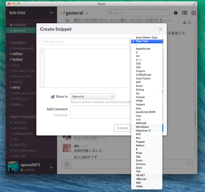Choose Go from type list
The width and height of the screenshot is (205, 192).
pos(147,93)
